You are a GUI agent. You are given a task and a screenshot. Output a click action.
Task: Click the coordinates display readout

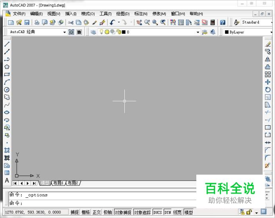(36, 212)
